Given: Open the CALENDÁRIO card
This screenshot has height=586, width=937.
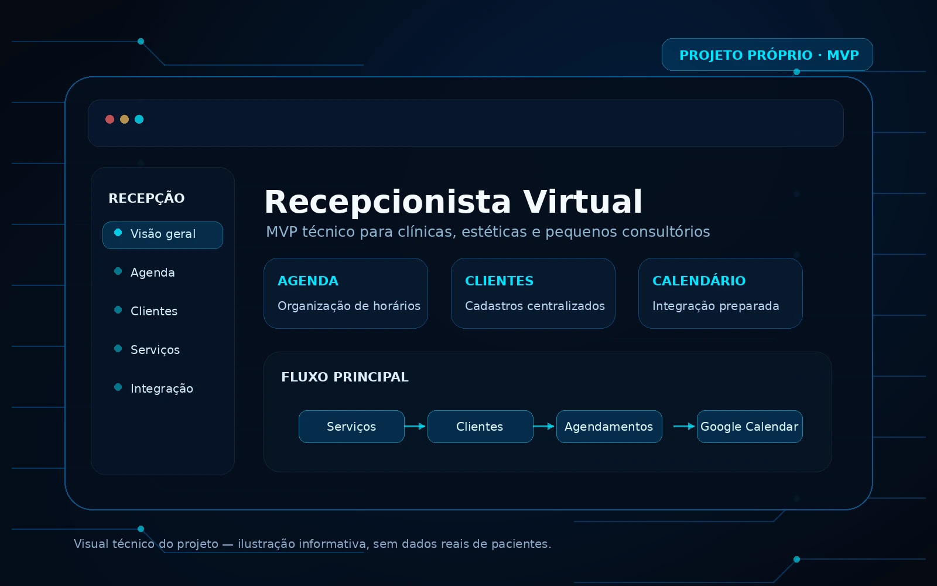Looking at the screenshot, I should pos(720,293).
